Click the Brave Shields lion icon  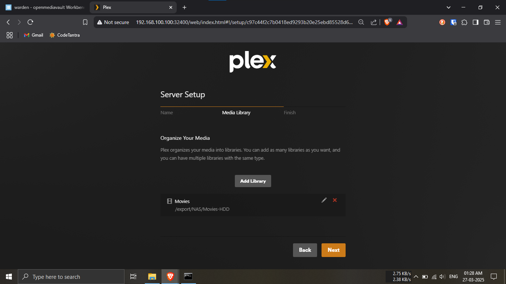point(387,22)
